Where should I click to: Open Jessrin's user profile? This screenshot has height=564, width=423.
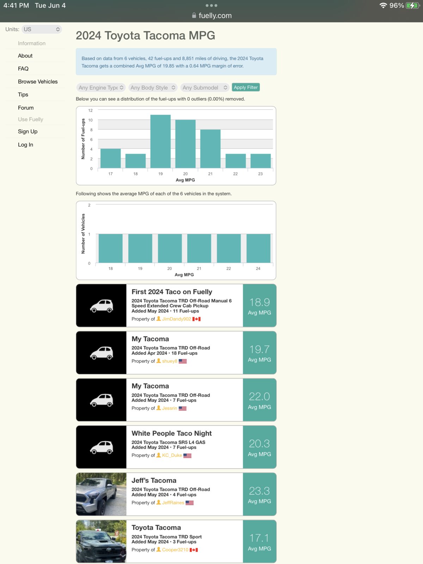(170, 408)
